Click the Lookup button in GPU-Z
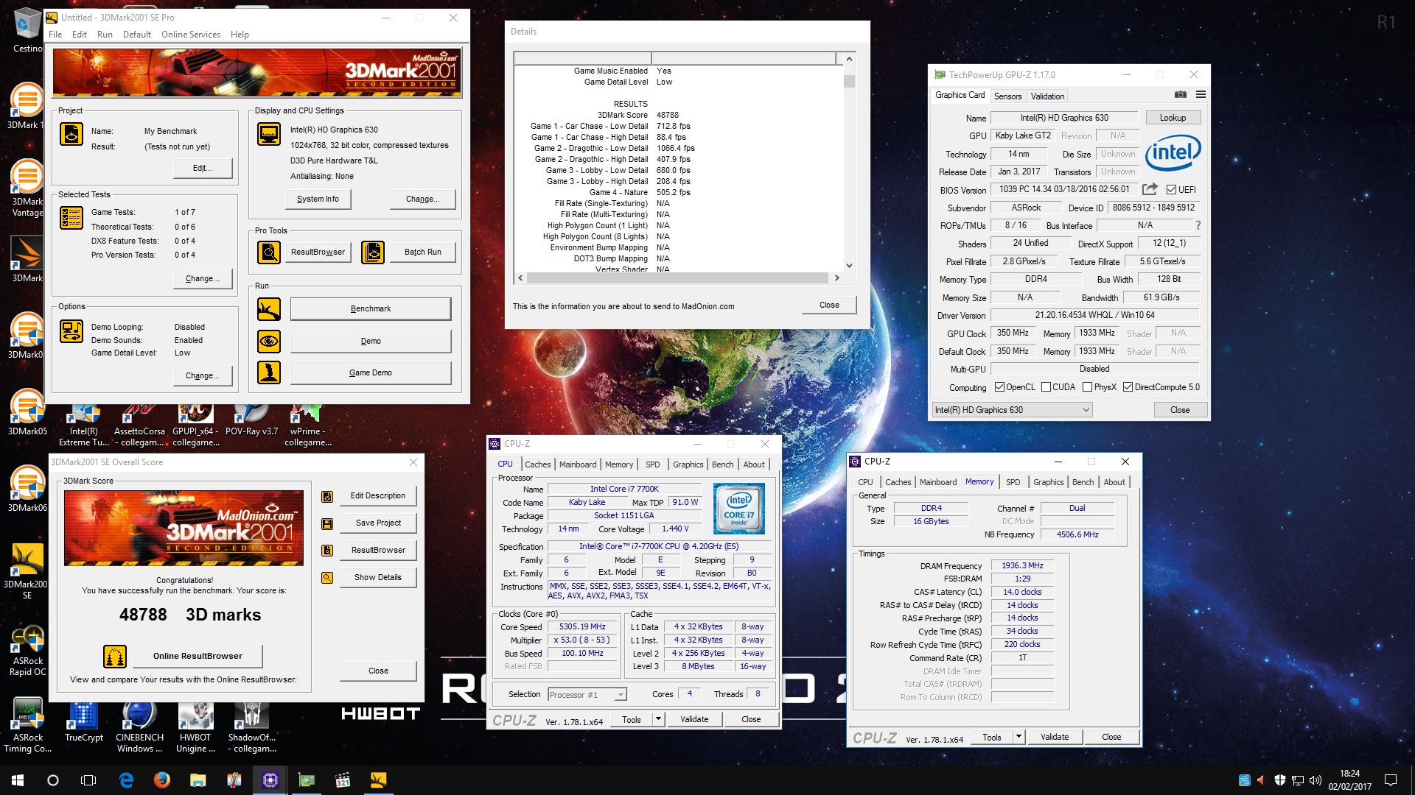Image resolution: width=1415 pixels, height=795 pixels. coord(1173,118)
